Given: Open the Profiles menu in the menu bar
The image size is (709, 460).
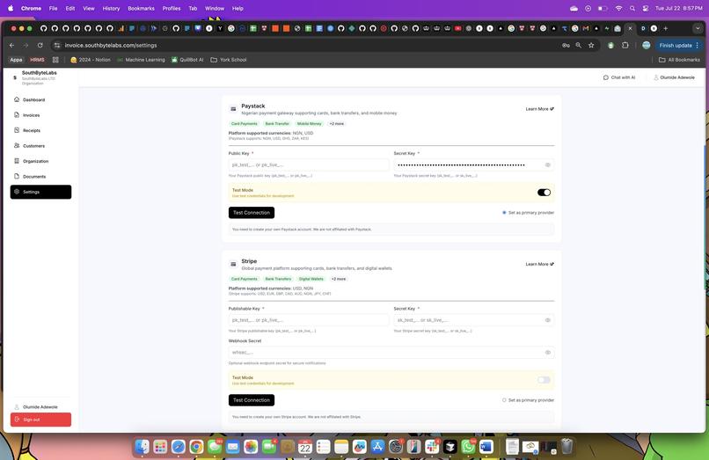Looking at the screenshot, I should coord(172,8).
